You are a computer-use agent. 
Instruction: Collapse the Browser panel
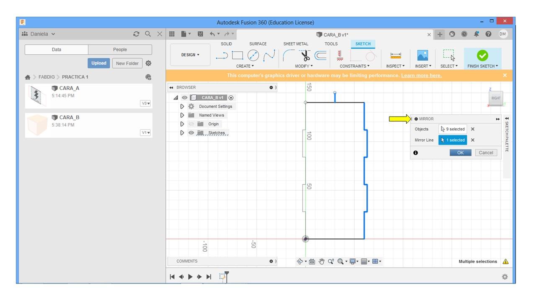coord(171,87)
